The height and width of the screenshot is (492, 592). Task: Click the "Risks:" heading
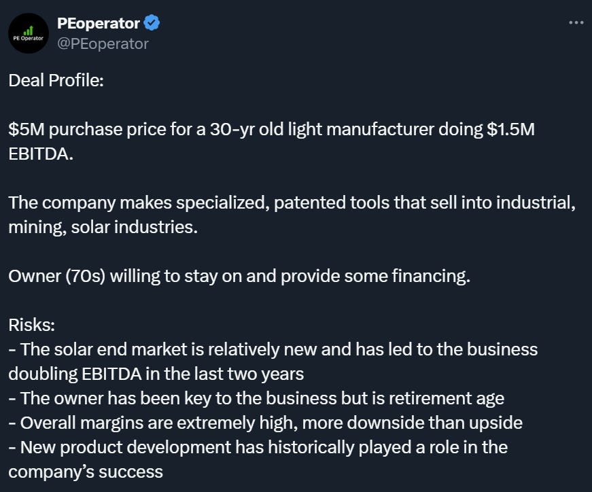[x=32, y=325]
